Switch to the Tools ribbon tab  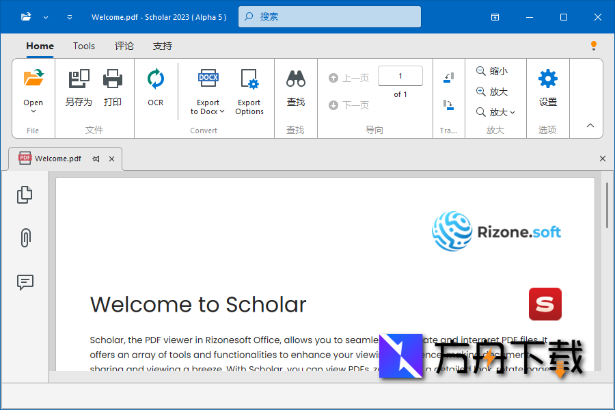pos(83,46)
